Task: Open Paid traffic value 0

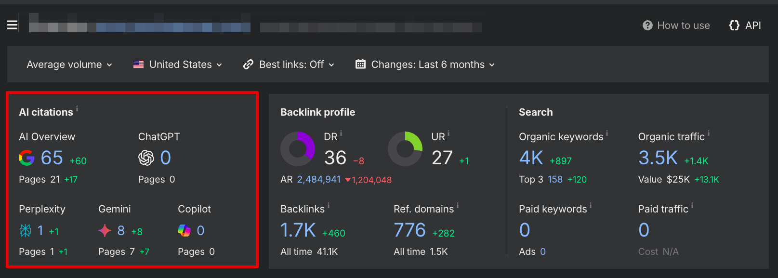Action: (644, 230)
